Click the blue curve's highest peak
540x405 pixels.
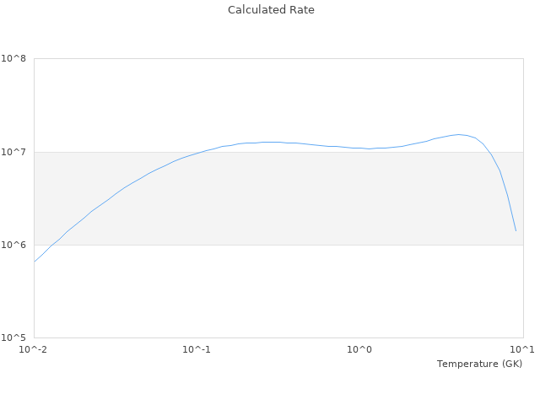458,134
